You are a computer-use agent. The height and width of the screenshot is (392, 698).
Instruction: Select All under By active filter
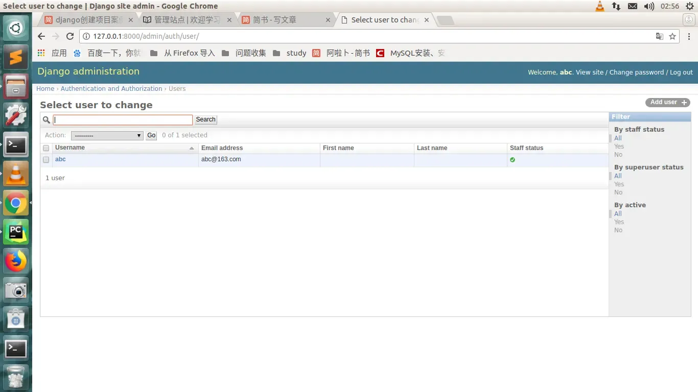pyautogui.click(x=618, y=214)
